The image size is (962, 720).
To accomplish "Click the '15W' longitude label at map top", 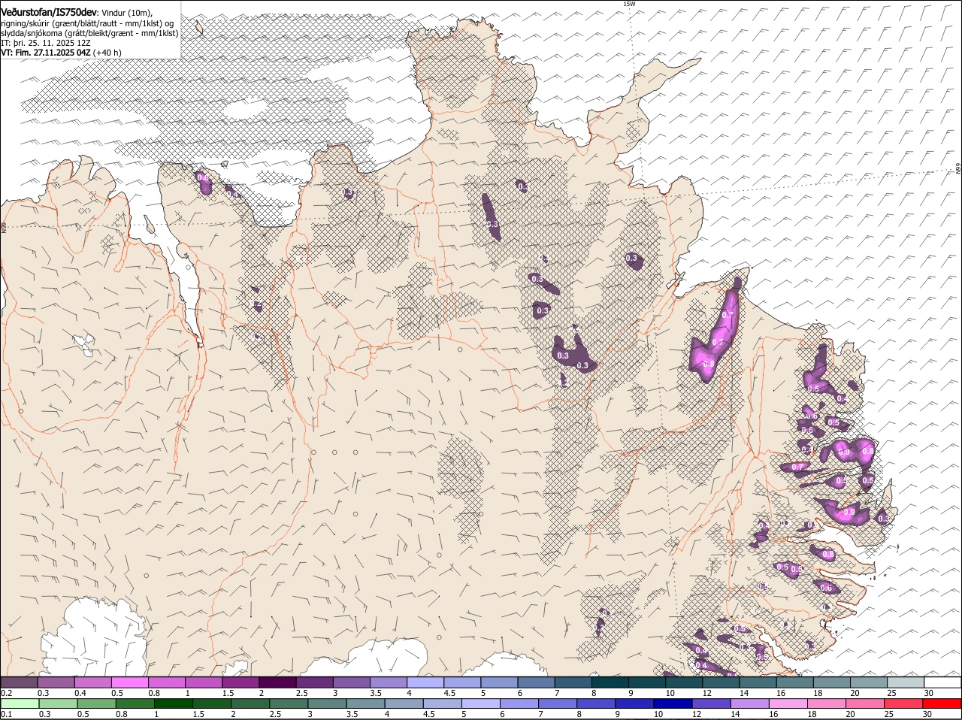I will pyautogui.click(x=629, y=4).
